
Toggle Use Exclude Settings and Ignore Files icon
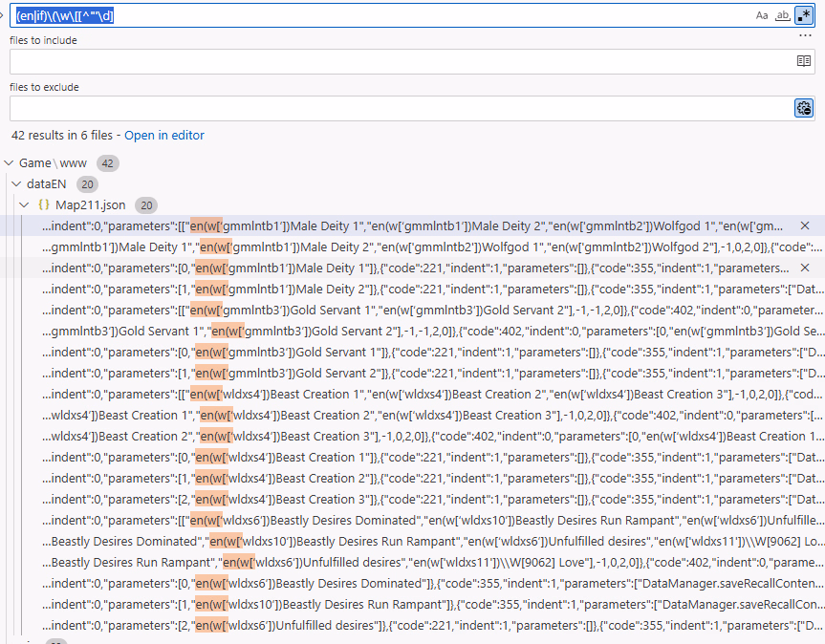(804, 108)
